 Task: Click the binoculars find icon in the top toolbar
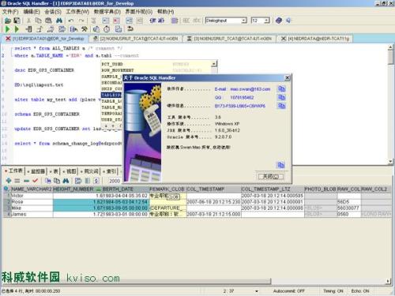tap(59, 21)
